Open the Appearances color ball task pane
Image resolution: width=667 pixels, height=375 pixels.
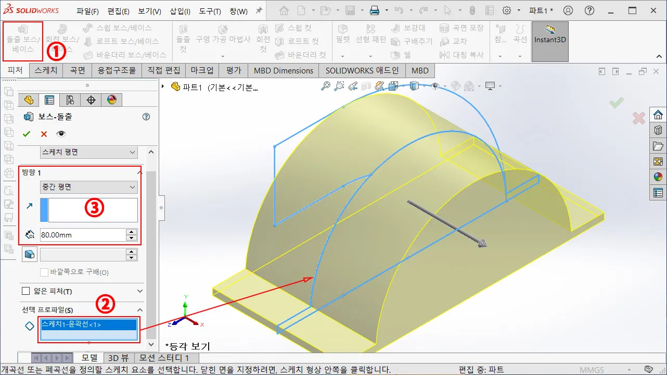658,177
